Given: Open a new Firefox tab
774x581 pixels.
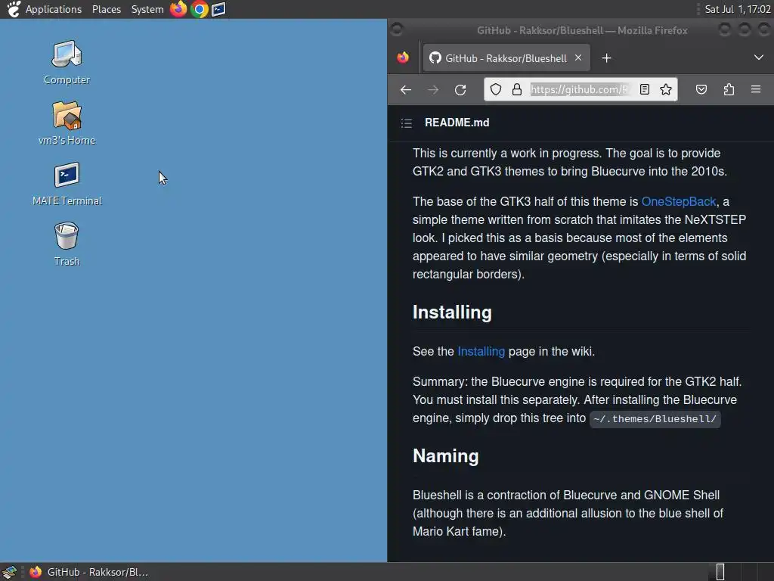Looking at the screenshot, I should 606,58.
